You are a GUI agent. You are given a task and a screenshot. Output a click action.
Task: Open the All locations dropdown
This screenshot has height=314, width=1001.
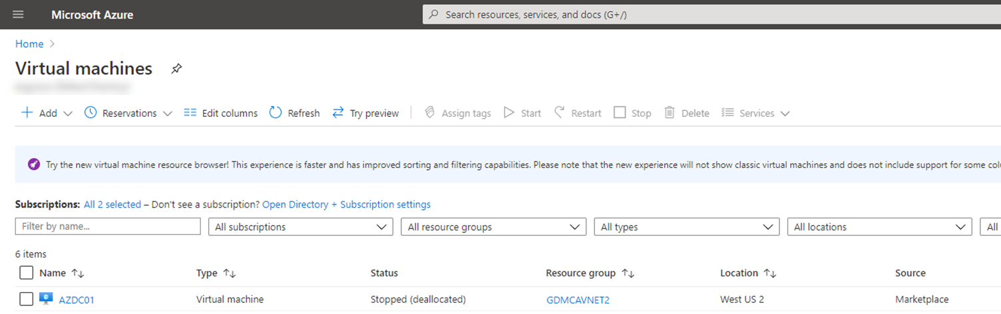(x=879, y=226)
